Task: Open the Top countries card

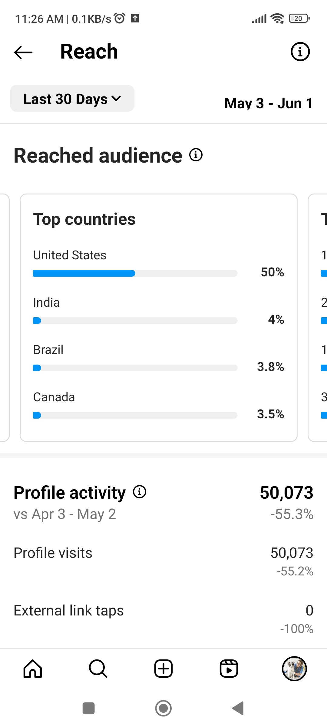Action: point(159,318)
